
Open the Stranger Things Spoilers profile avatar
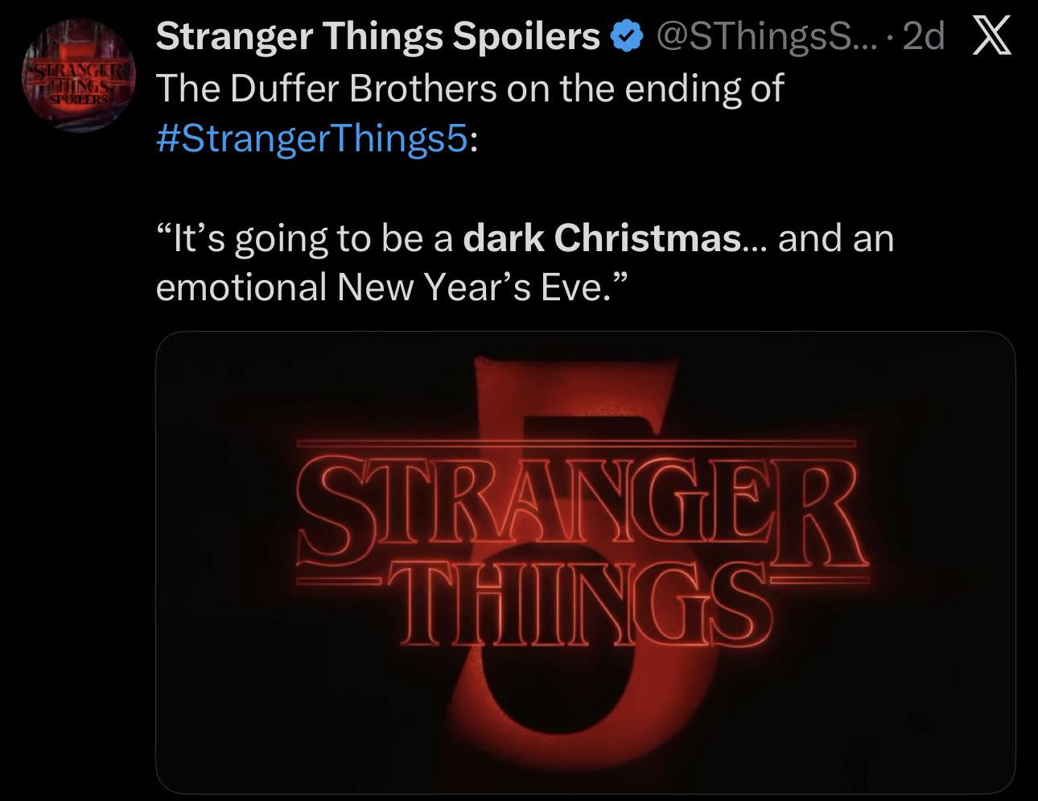[78, 76]
